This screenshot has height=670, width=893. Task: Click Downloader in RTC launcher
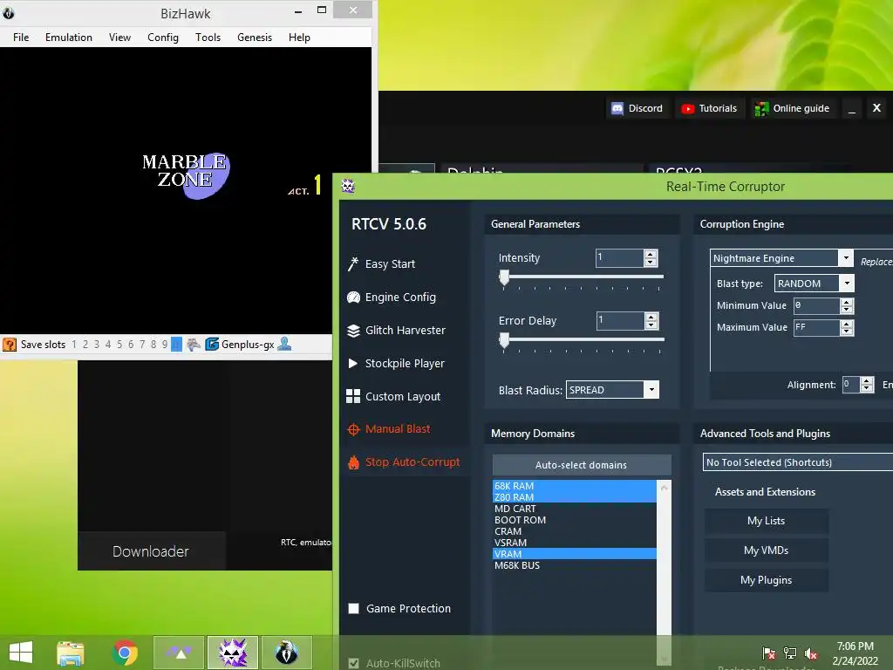point(151,551)
